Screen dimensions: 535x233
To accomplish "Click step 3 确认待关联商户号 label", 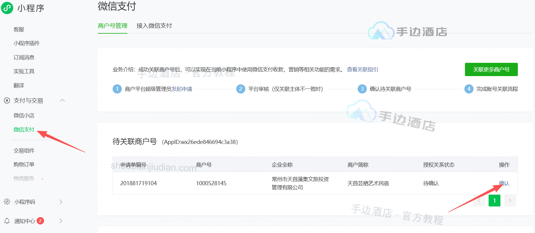I will (x=390, y=89).
